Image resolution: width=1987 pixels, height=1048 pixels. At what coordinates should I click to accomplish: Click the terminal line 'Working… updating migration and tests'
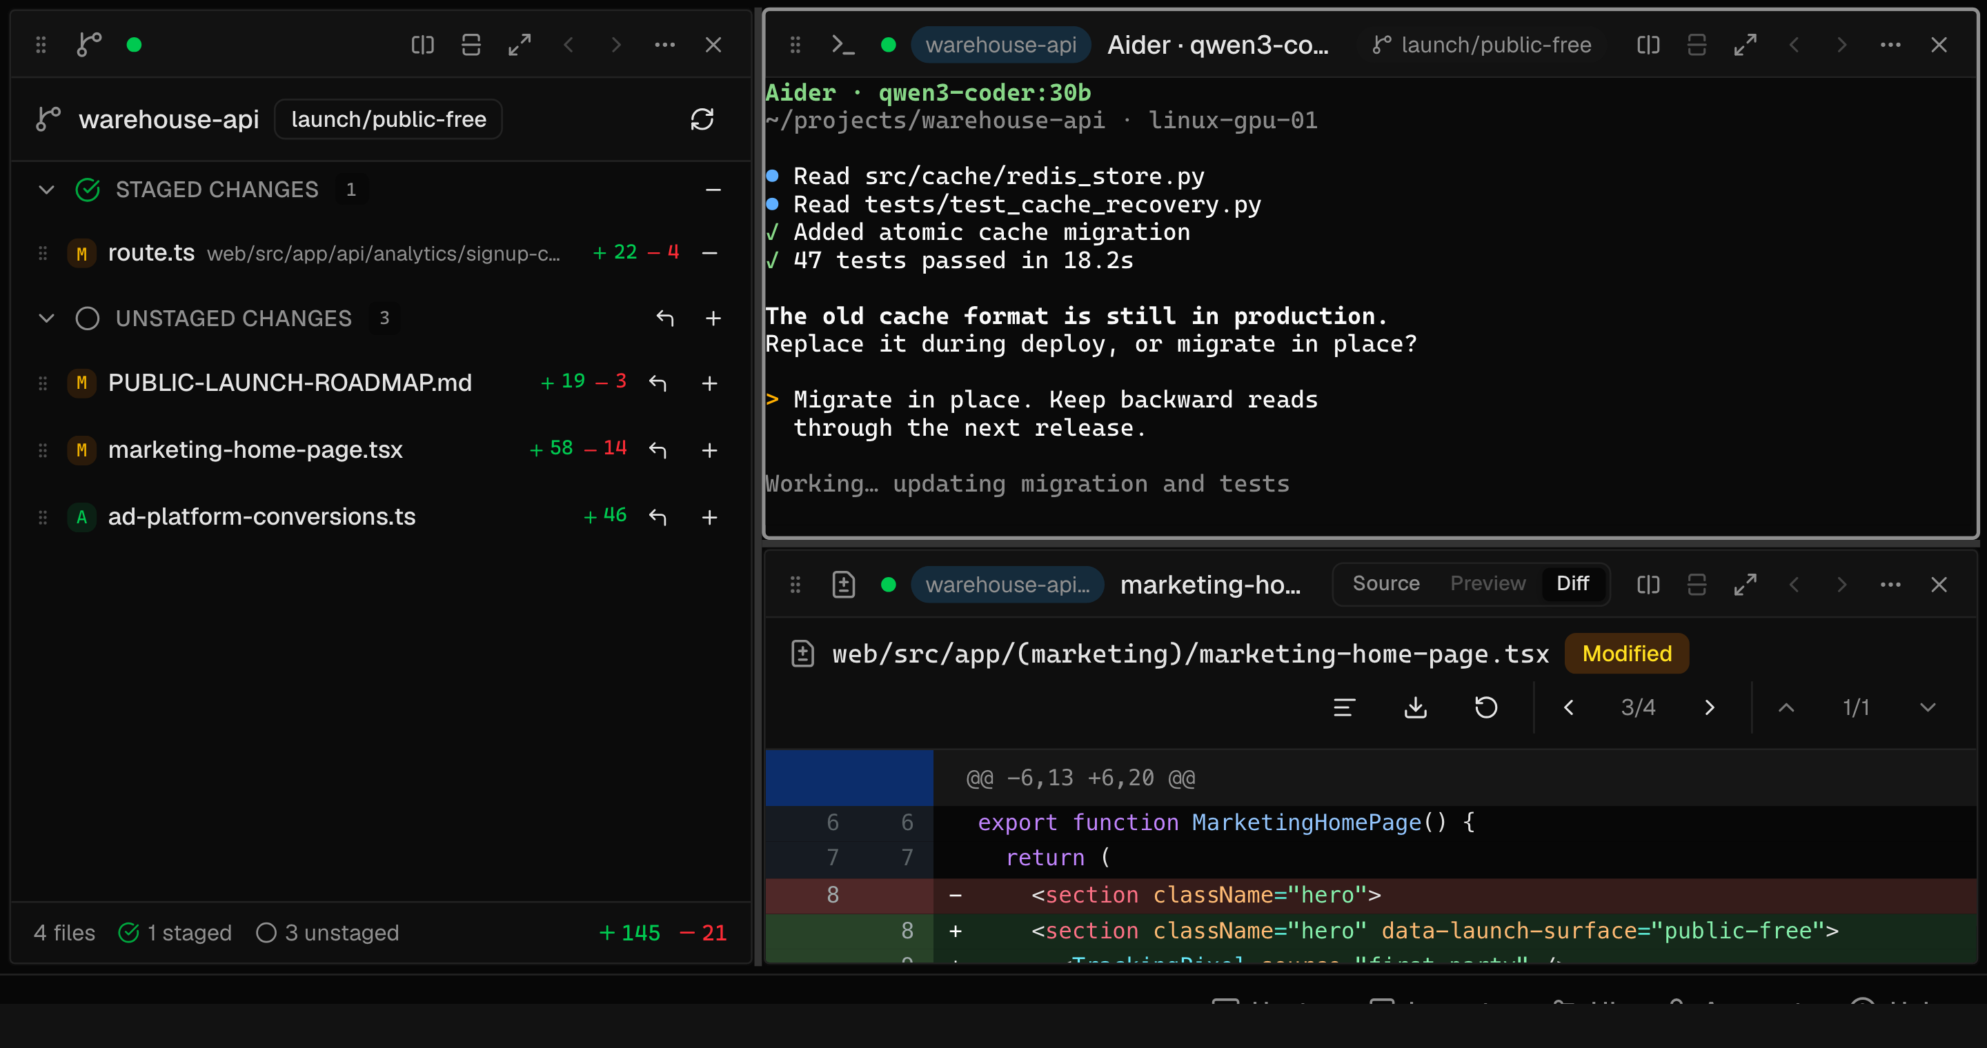coord(1027,484)
